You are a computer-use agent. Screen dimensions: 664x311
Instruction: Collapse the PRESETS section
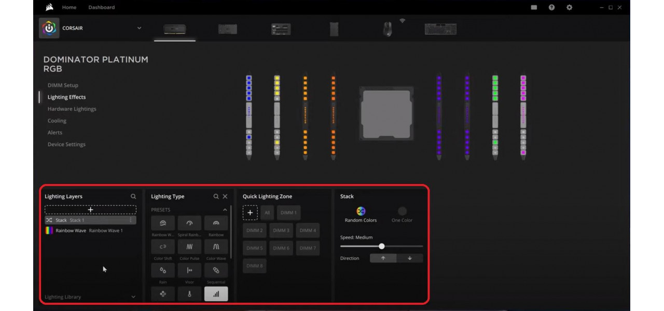pyautogui.click(x=225, y=210)
